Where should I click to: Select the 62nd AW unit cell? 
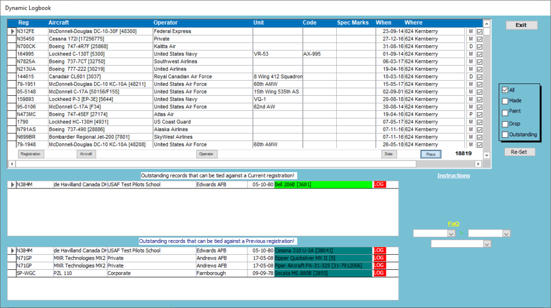[x=278, y=107]
